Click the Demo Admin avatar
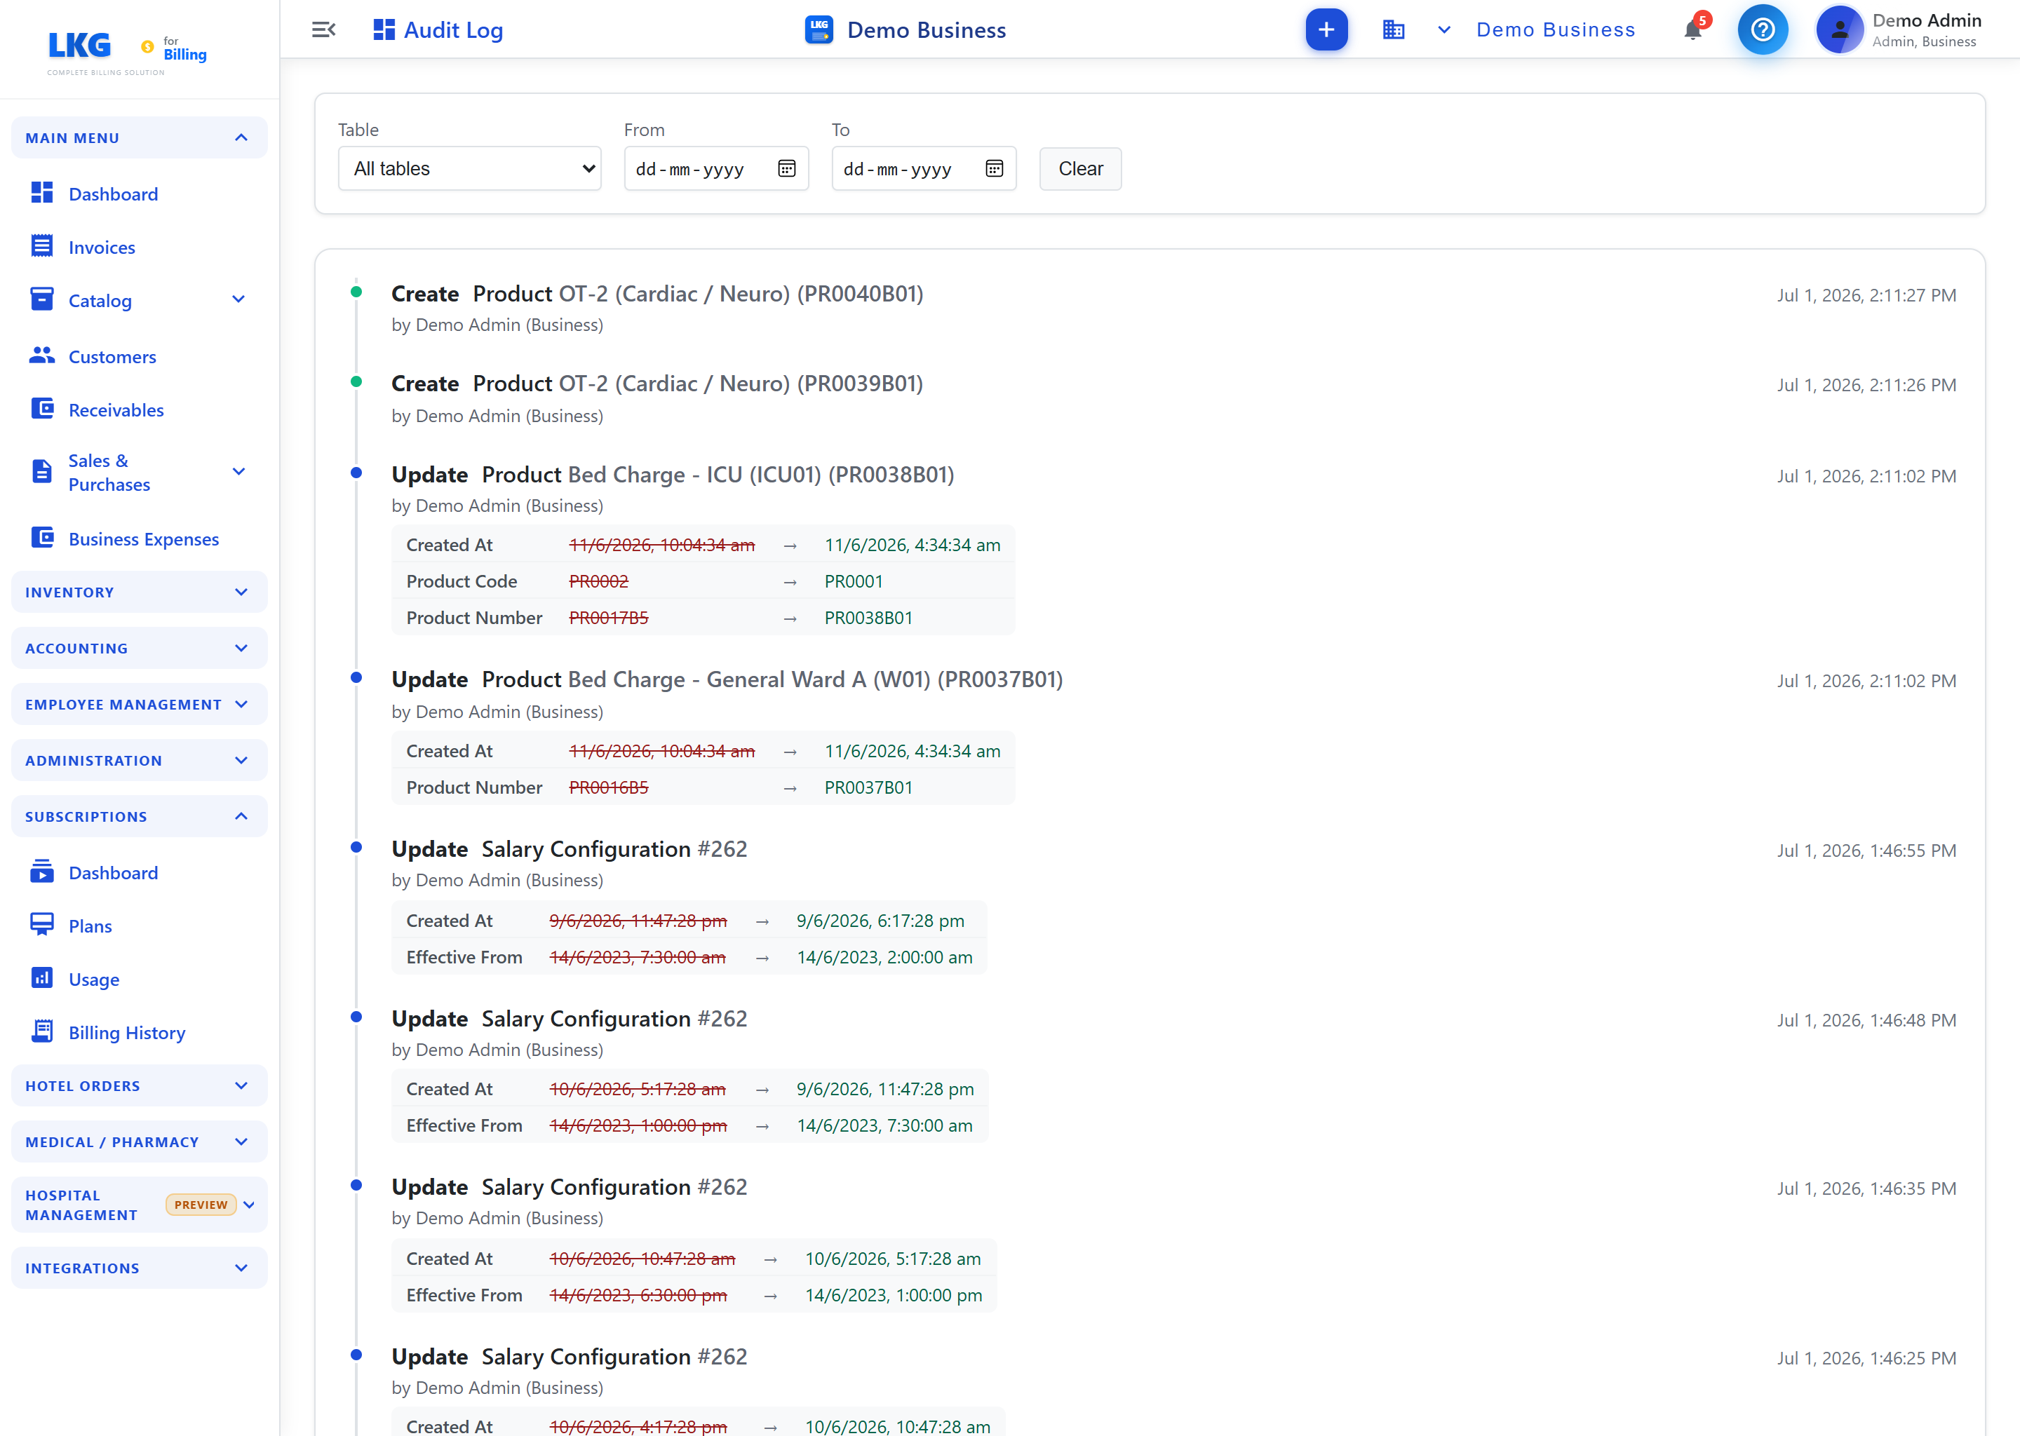The image size is (2020, 1436). click(1839, 30)
